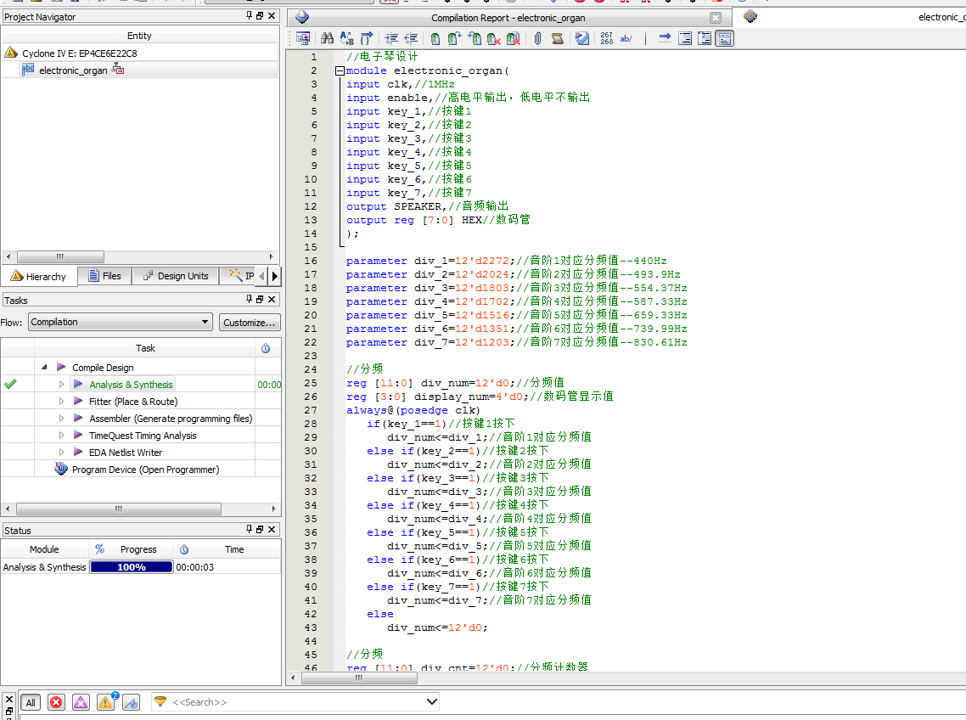Click the 267/268 line numbers toolbar icon
Screen dimensions: 966x720
606,38
